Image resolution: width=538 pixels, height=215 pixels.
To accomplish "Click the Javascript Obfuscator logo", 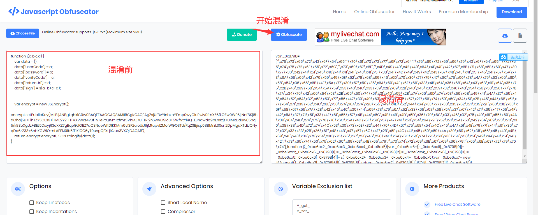I will pos(53,11).
